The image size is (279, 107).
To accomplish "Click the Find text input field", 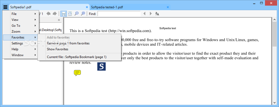I will pos(119,14).
